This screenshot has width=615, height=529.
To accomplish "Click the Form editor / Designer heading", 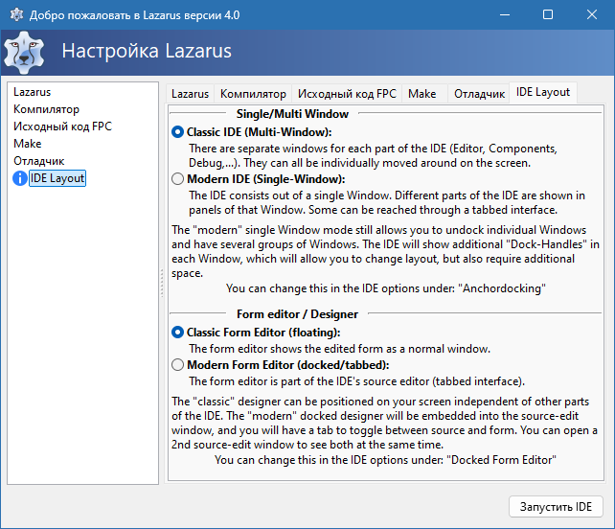I will coord(297,314).
